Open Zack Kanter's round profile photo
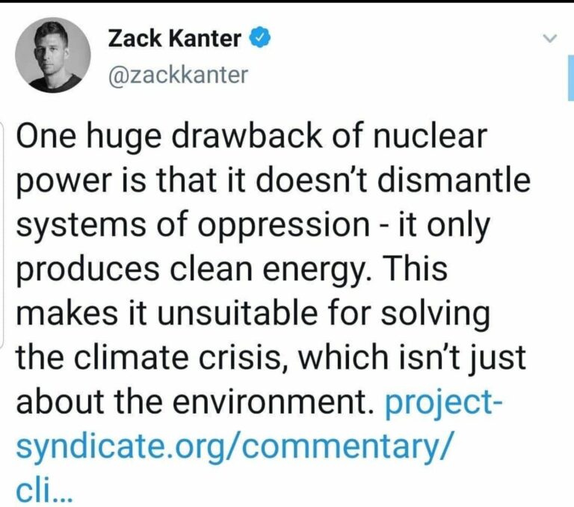574x507 pixels. [53, 55]
